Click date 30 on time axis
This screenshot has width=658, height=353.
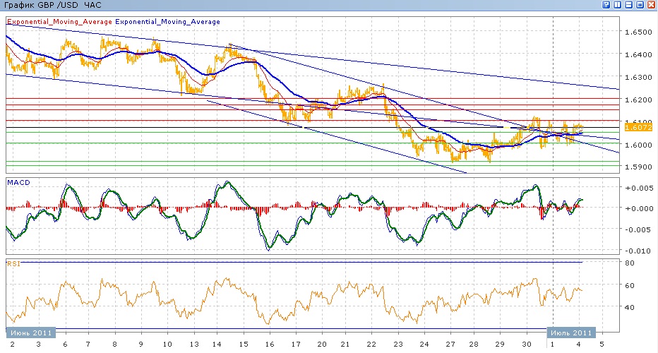pyautogui.click(x=527, y=345)
